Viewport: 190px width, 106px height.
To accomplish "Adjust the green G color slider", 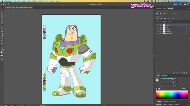I will pyautogui.click(x=168, y=82).
